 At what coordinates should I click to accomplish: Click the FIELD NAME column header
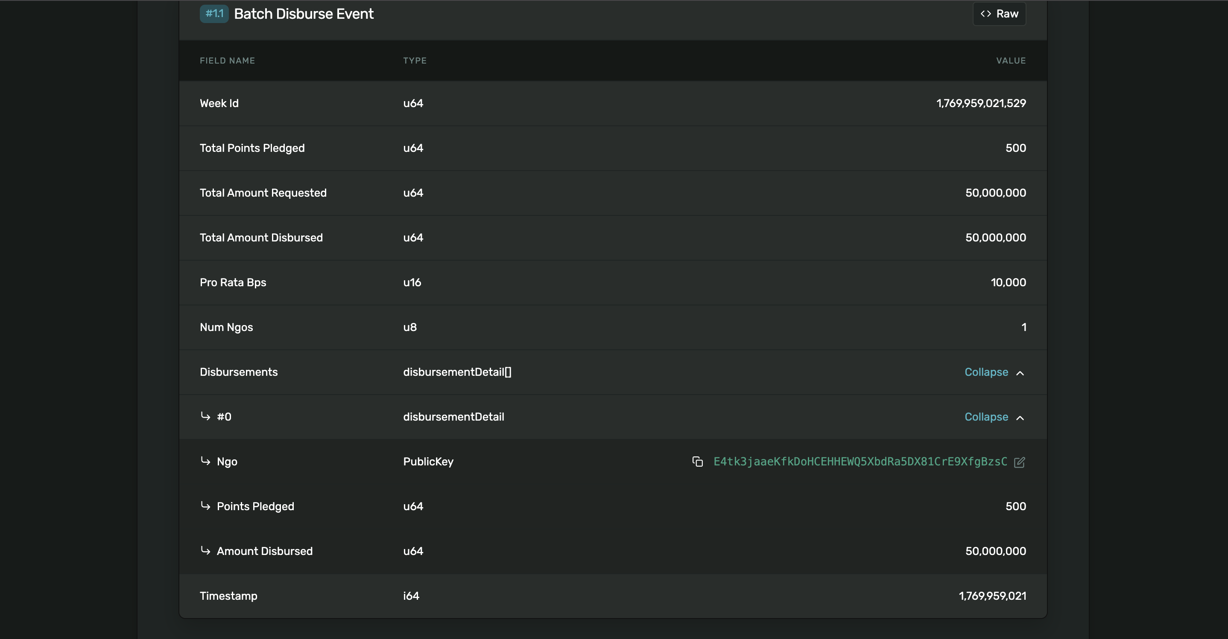point(228,61)
